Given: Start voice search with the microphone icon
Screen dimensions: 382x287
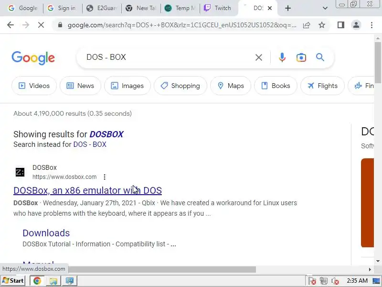Looking at the screenshot, I should [282, 57].
